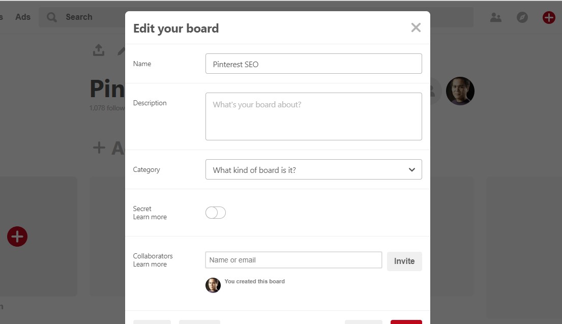
Task: Enable the Secret board toggle
Action: tap(216, 213)
